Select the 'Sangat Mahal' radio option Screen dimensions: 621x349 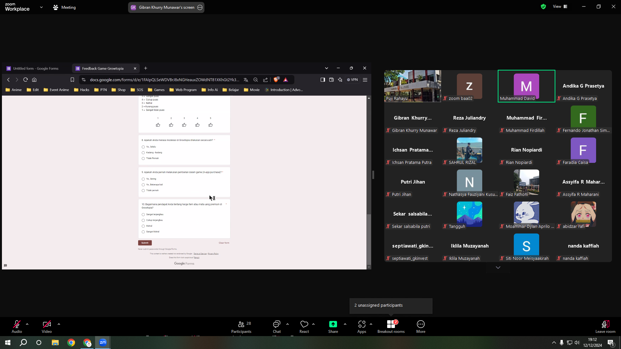(x=143, y=232)
